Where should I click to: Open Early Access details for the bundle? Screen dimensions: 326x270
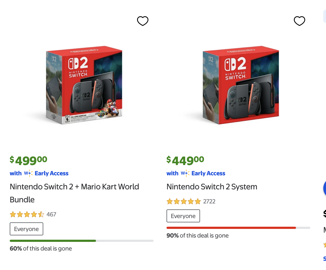coord(51,173)
